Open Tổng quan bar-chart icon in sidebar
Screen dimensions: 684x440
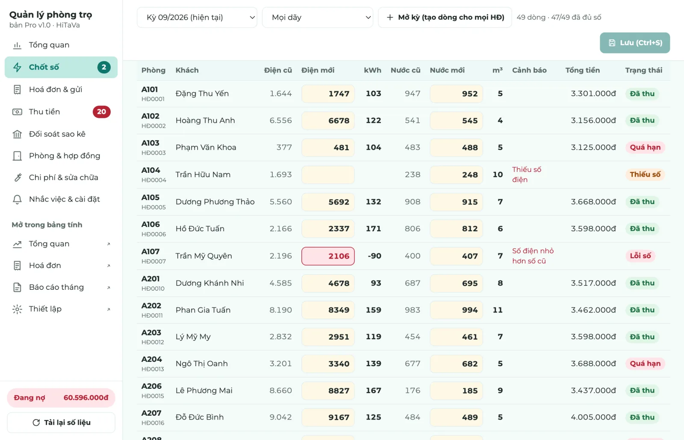coord(17,45)
